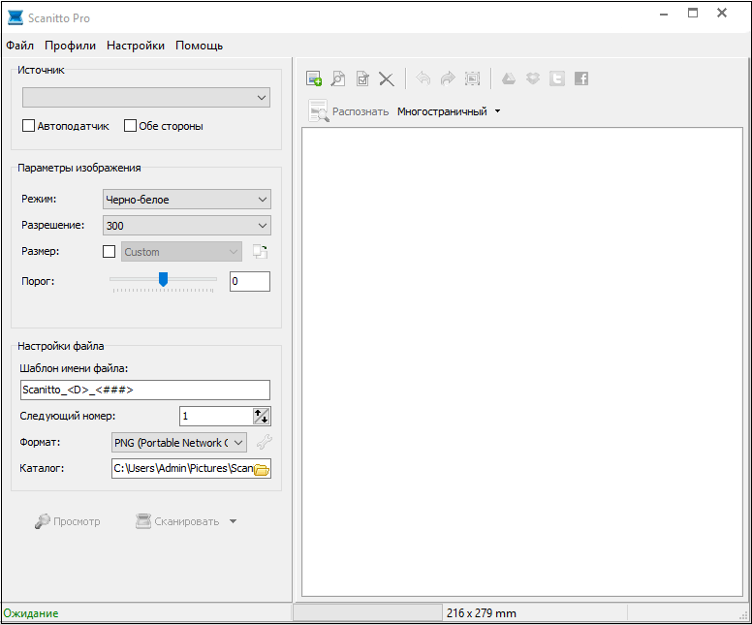Image resolution: width=752 pixels, height=625 pixels.
Task: Open the Разрешение dropdown showing 300
Action: (x=187, y=226)
